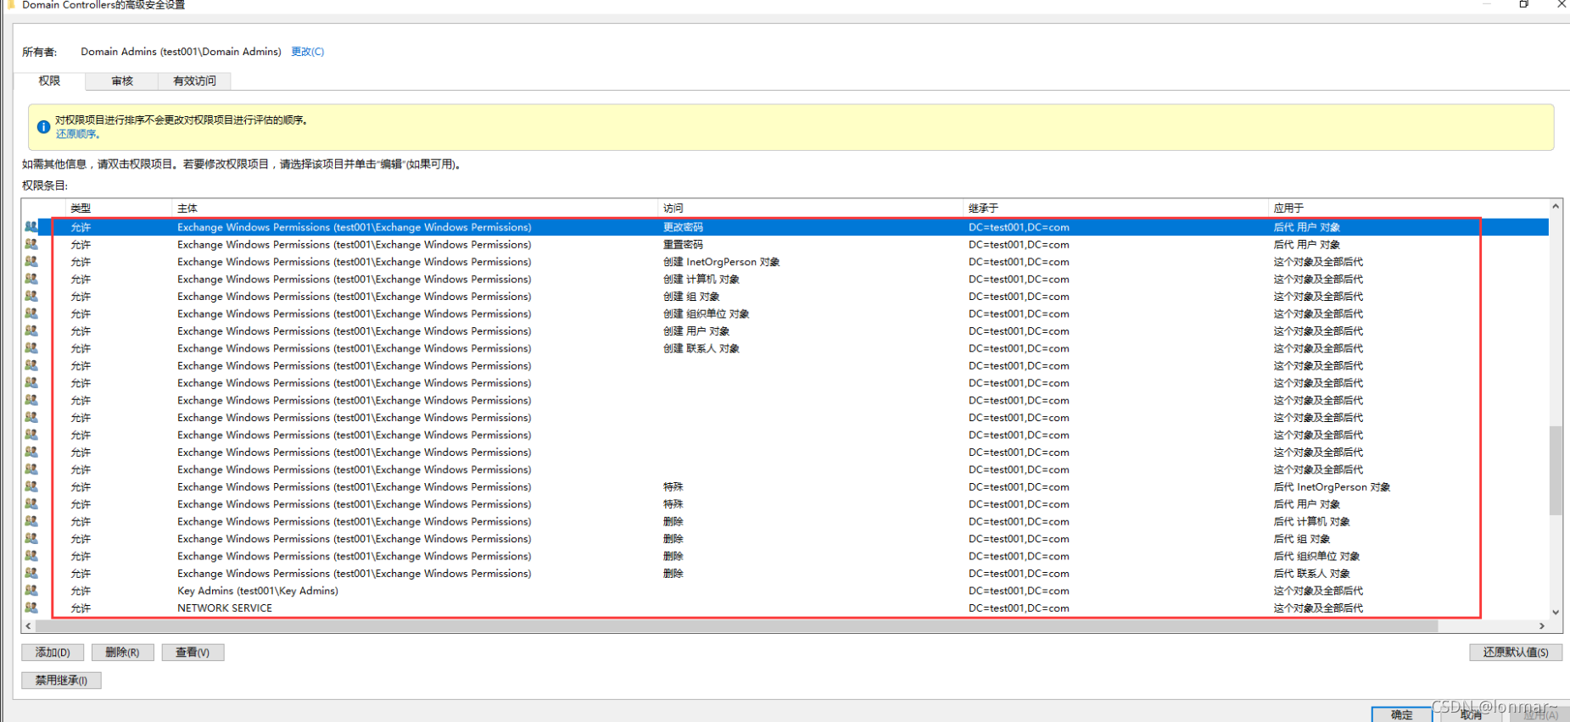Viewport: 1570px width, 722px height.
Task: Open the 审核 tab
Action: click(122, 81)
